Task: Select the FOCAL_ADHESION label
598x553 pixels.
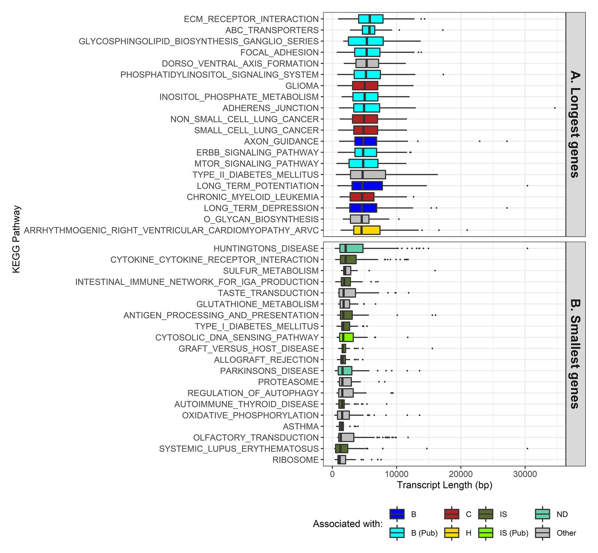Action: pos(280,53)
